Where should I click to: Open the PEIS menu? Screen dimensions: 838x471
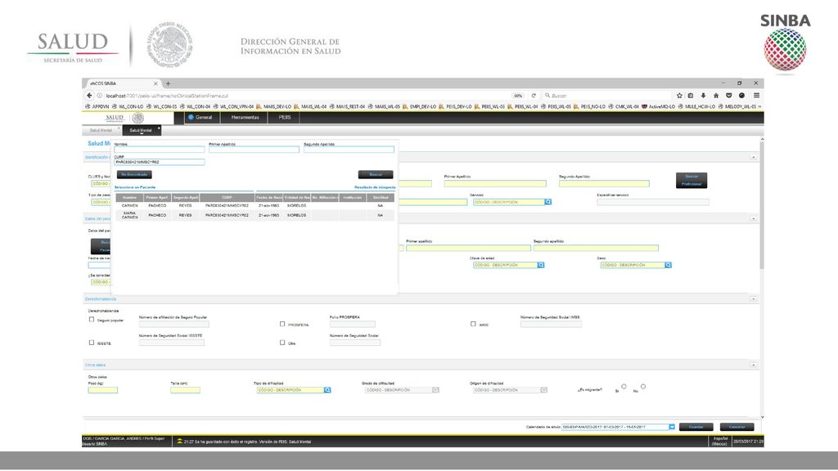coord(285,118)
